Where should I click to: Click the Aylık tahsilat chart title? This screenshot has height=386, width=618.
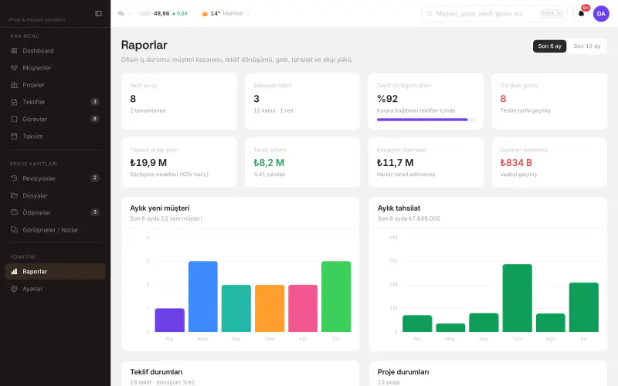click(x=399, y=208)
